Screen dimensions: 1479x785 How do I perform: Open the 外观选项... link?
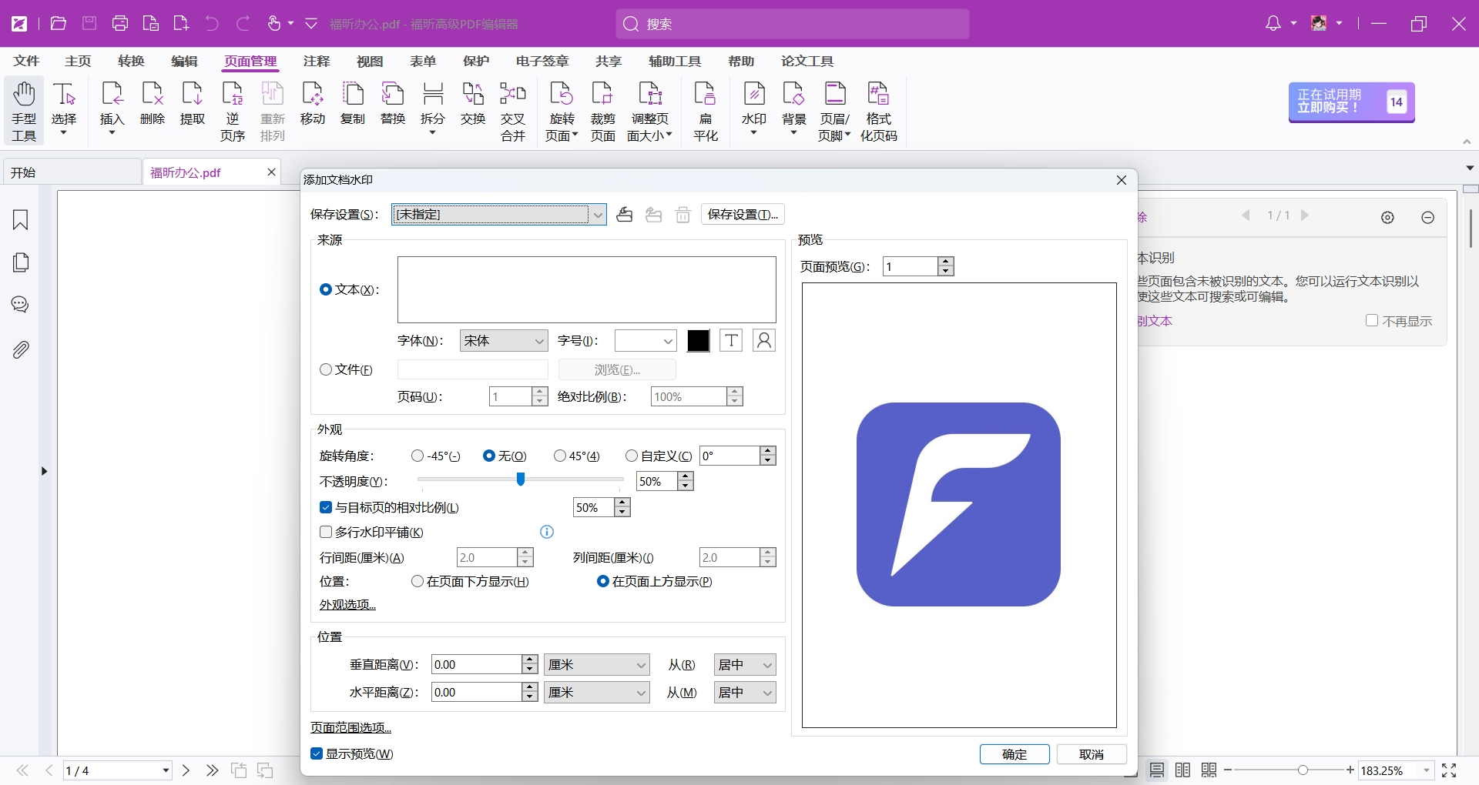point(348,605)
